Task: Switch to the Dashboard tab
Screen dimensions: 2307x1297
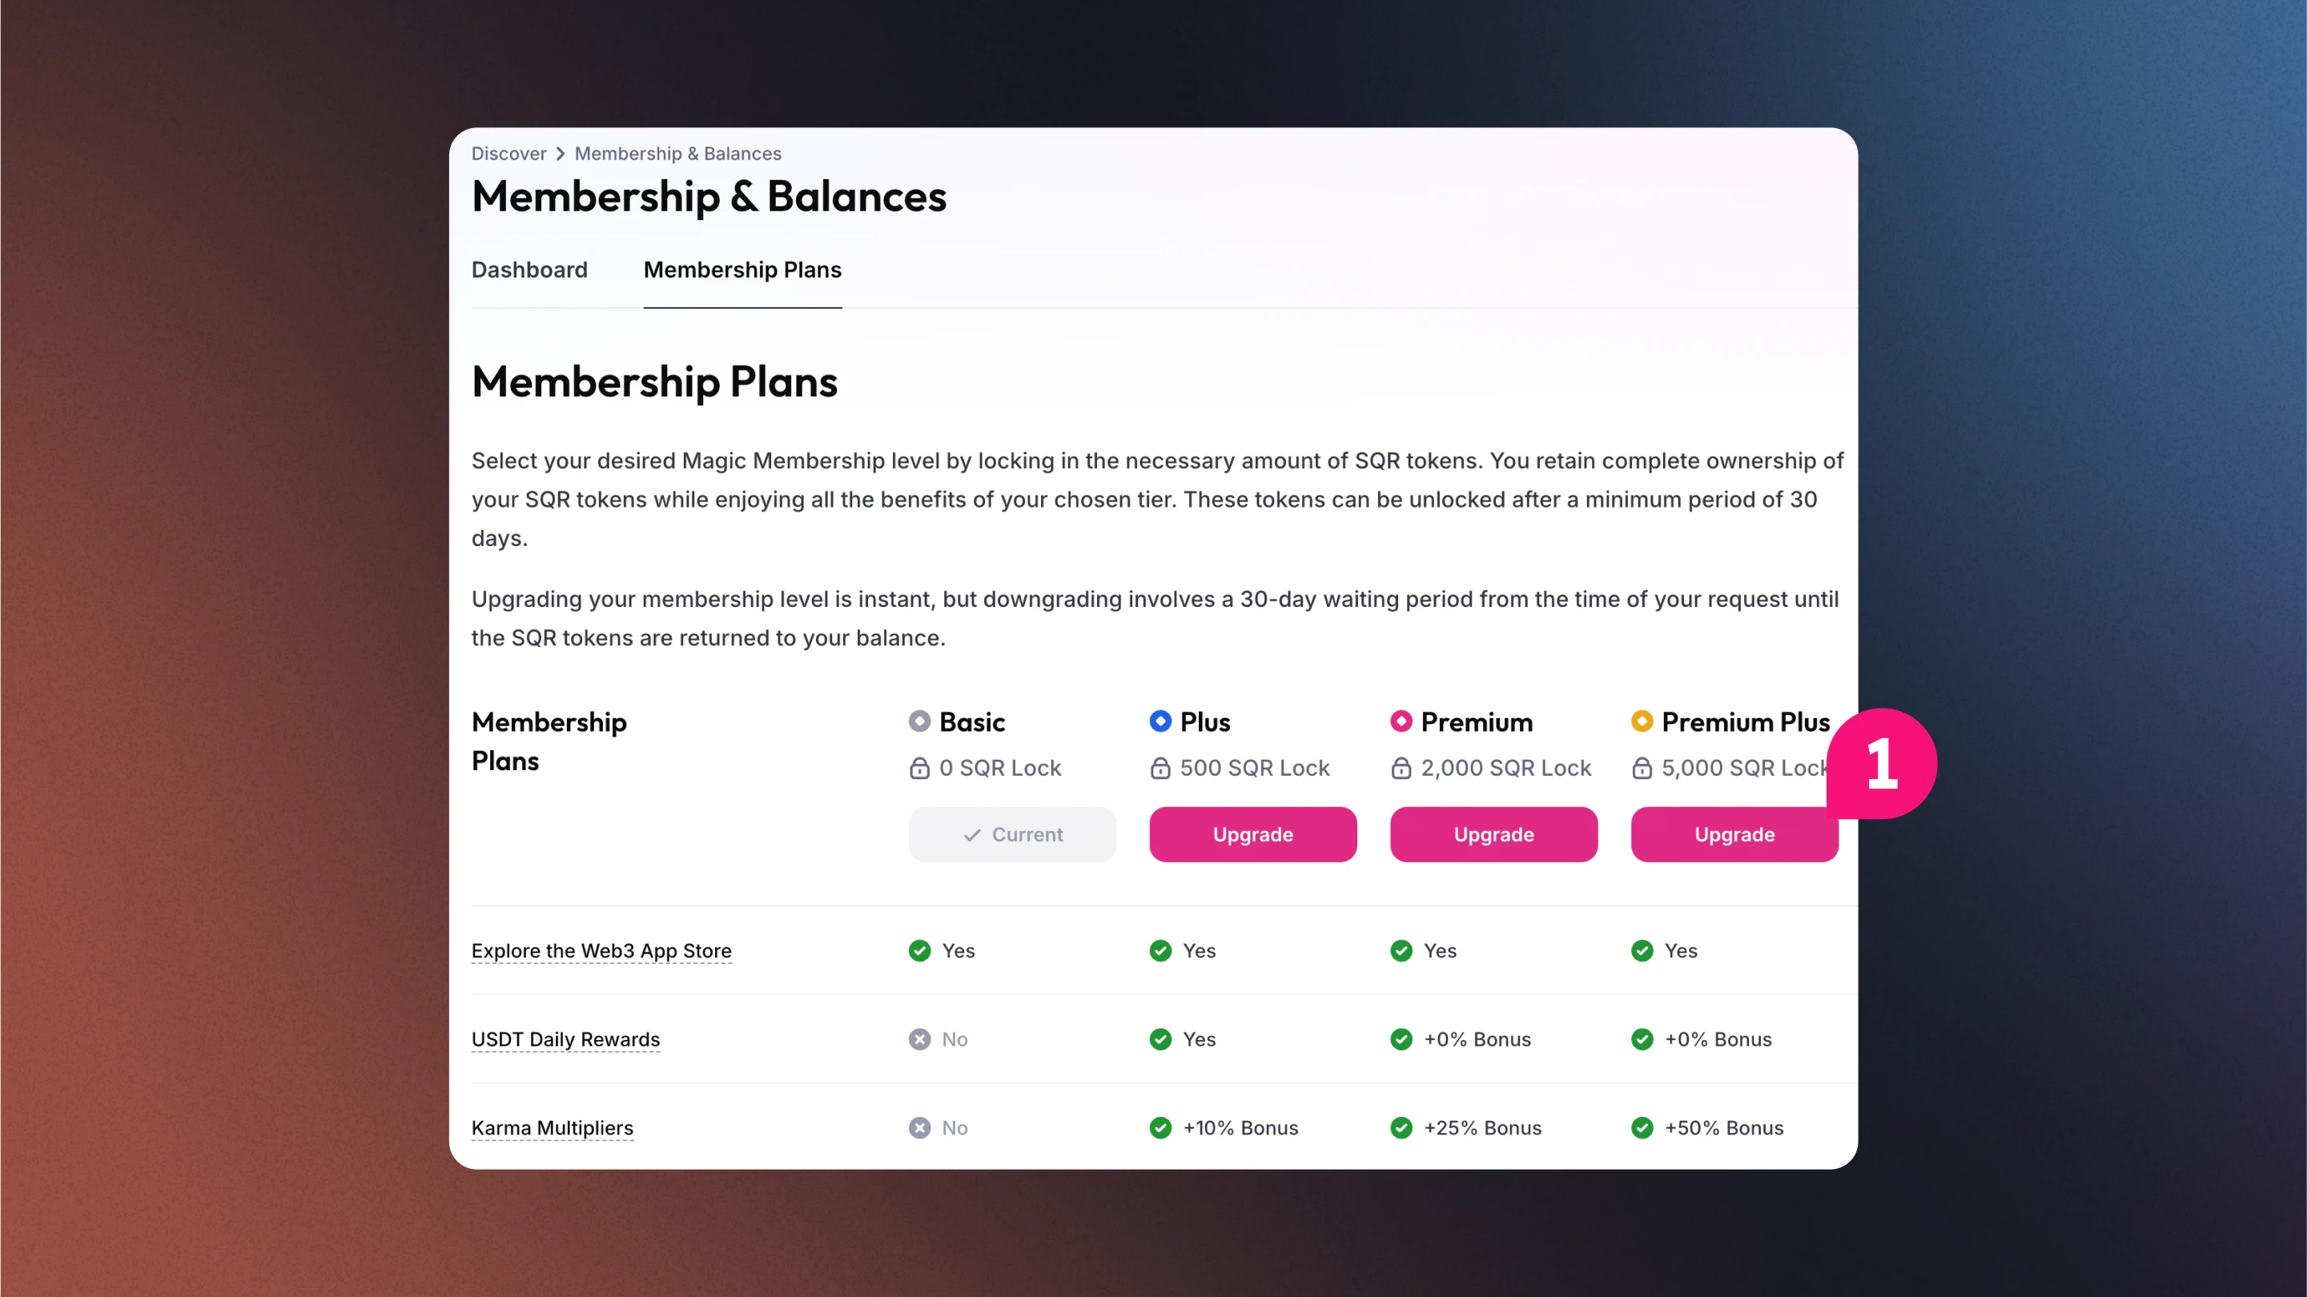Action: coord(529,270)
